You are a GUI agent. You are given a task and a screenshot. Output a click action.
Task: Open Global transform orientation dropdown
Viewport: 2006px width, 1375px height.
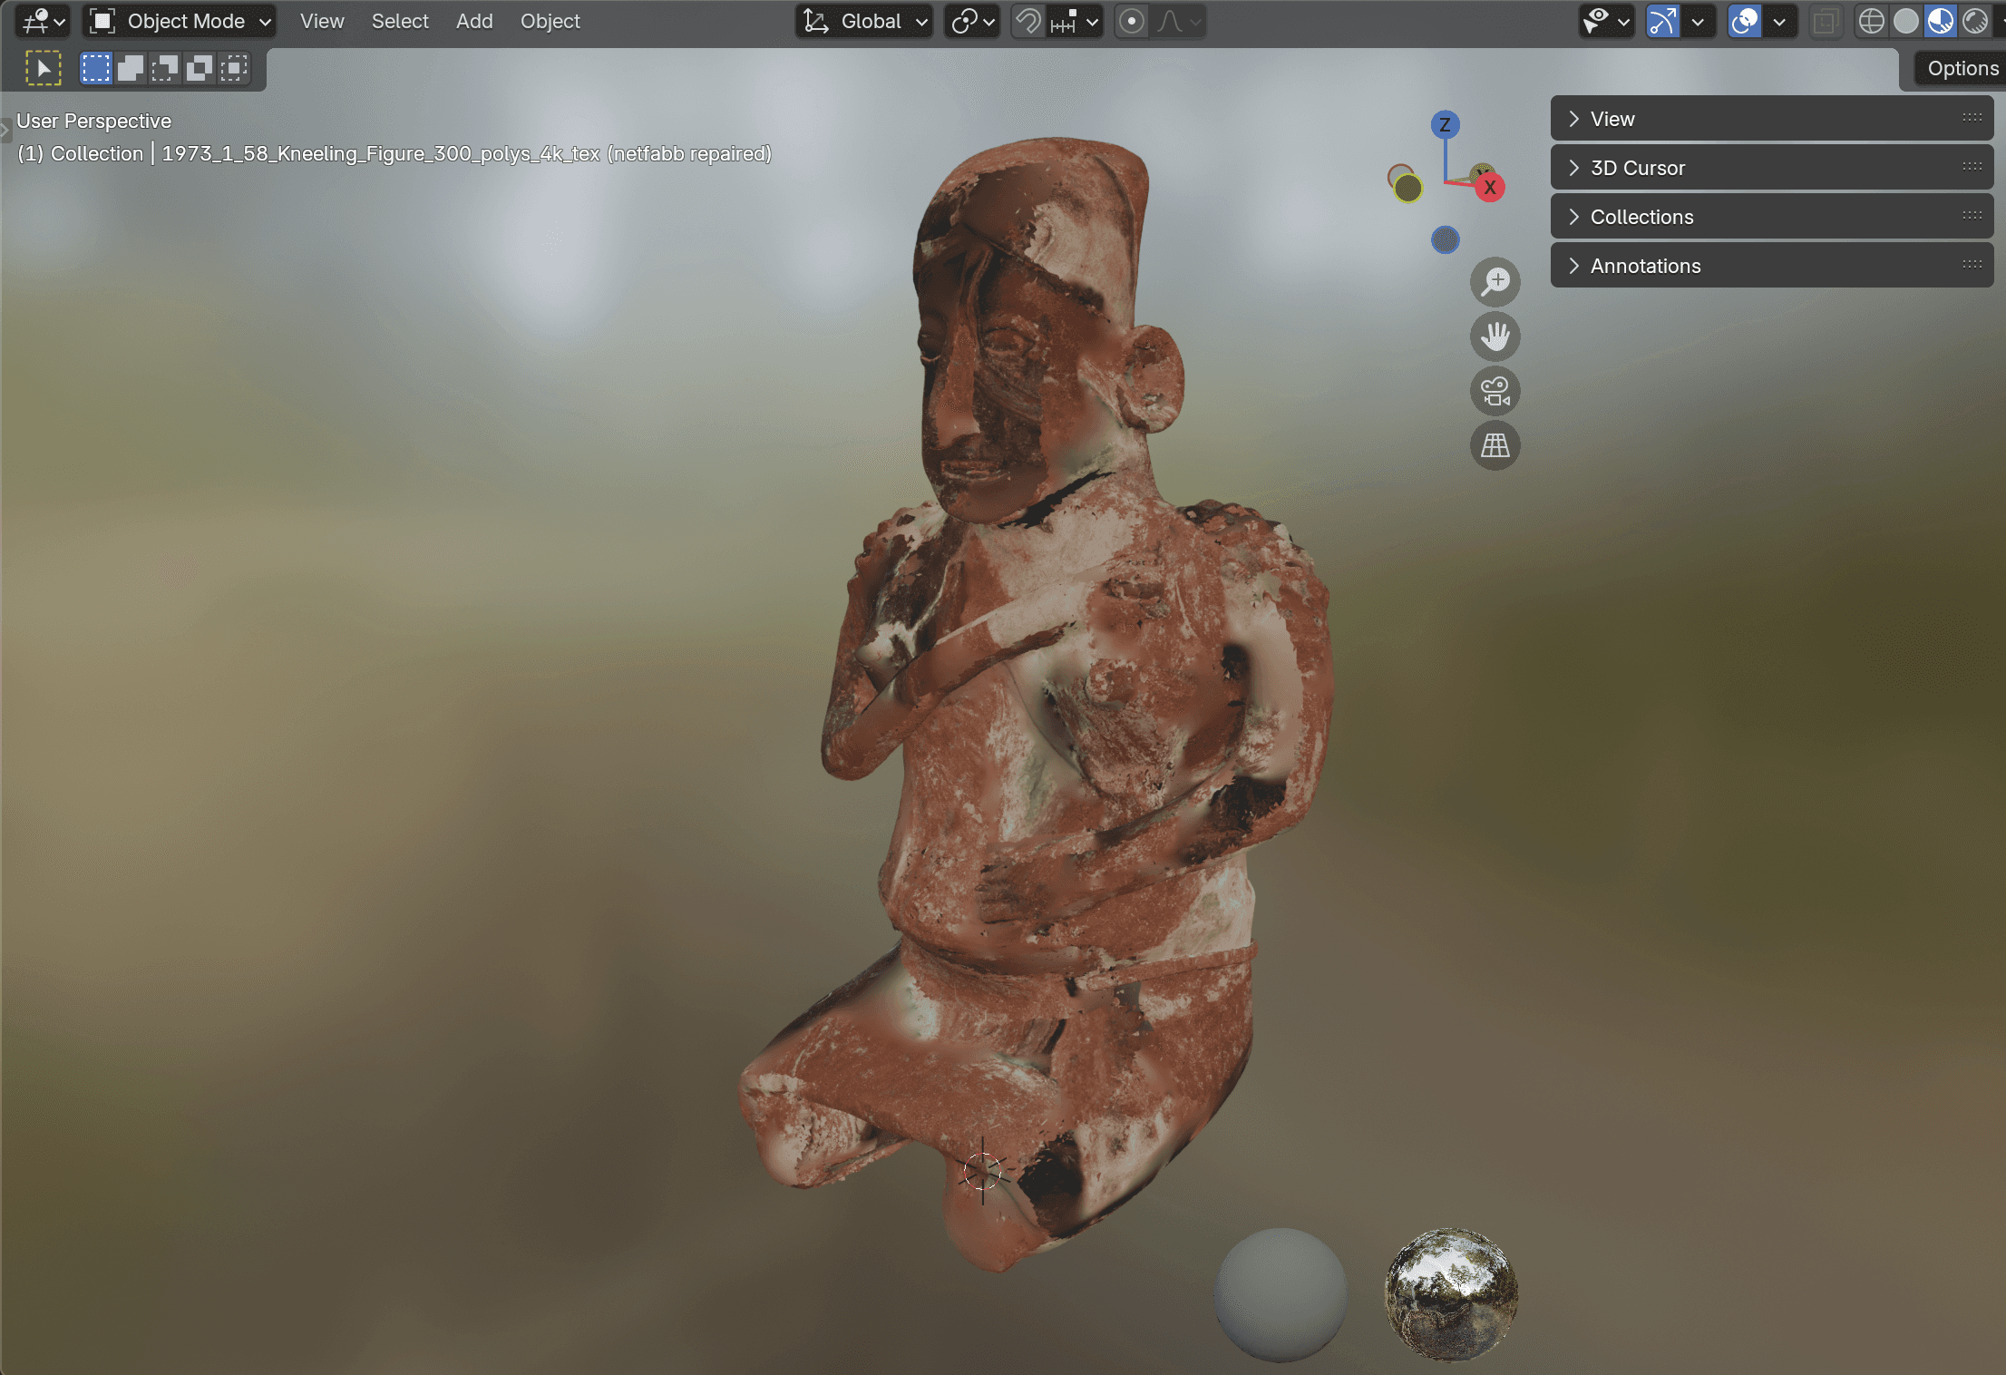pyautogui.click(x=864, y=21)
